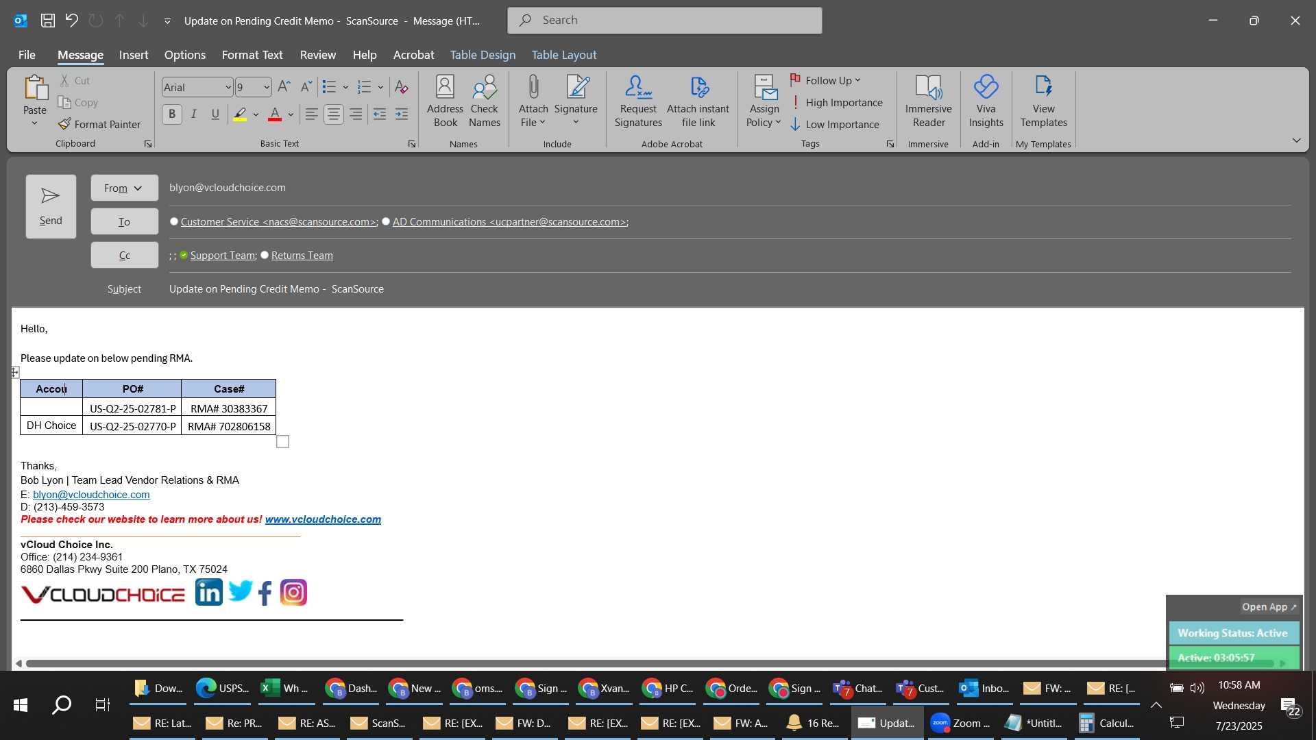The image size is (1316, 740).
Task: Align text right
Action: 356,114
